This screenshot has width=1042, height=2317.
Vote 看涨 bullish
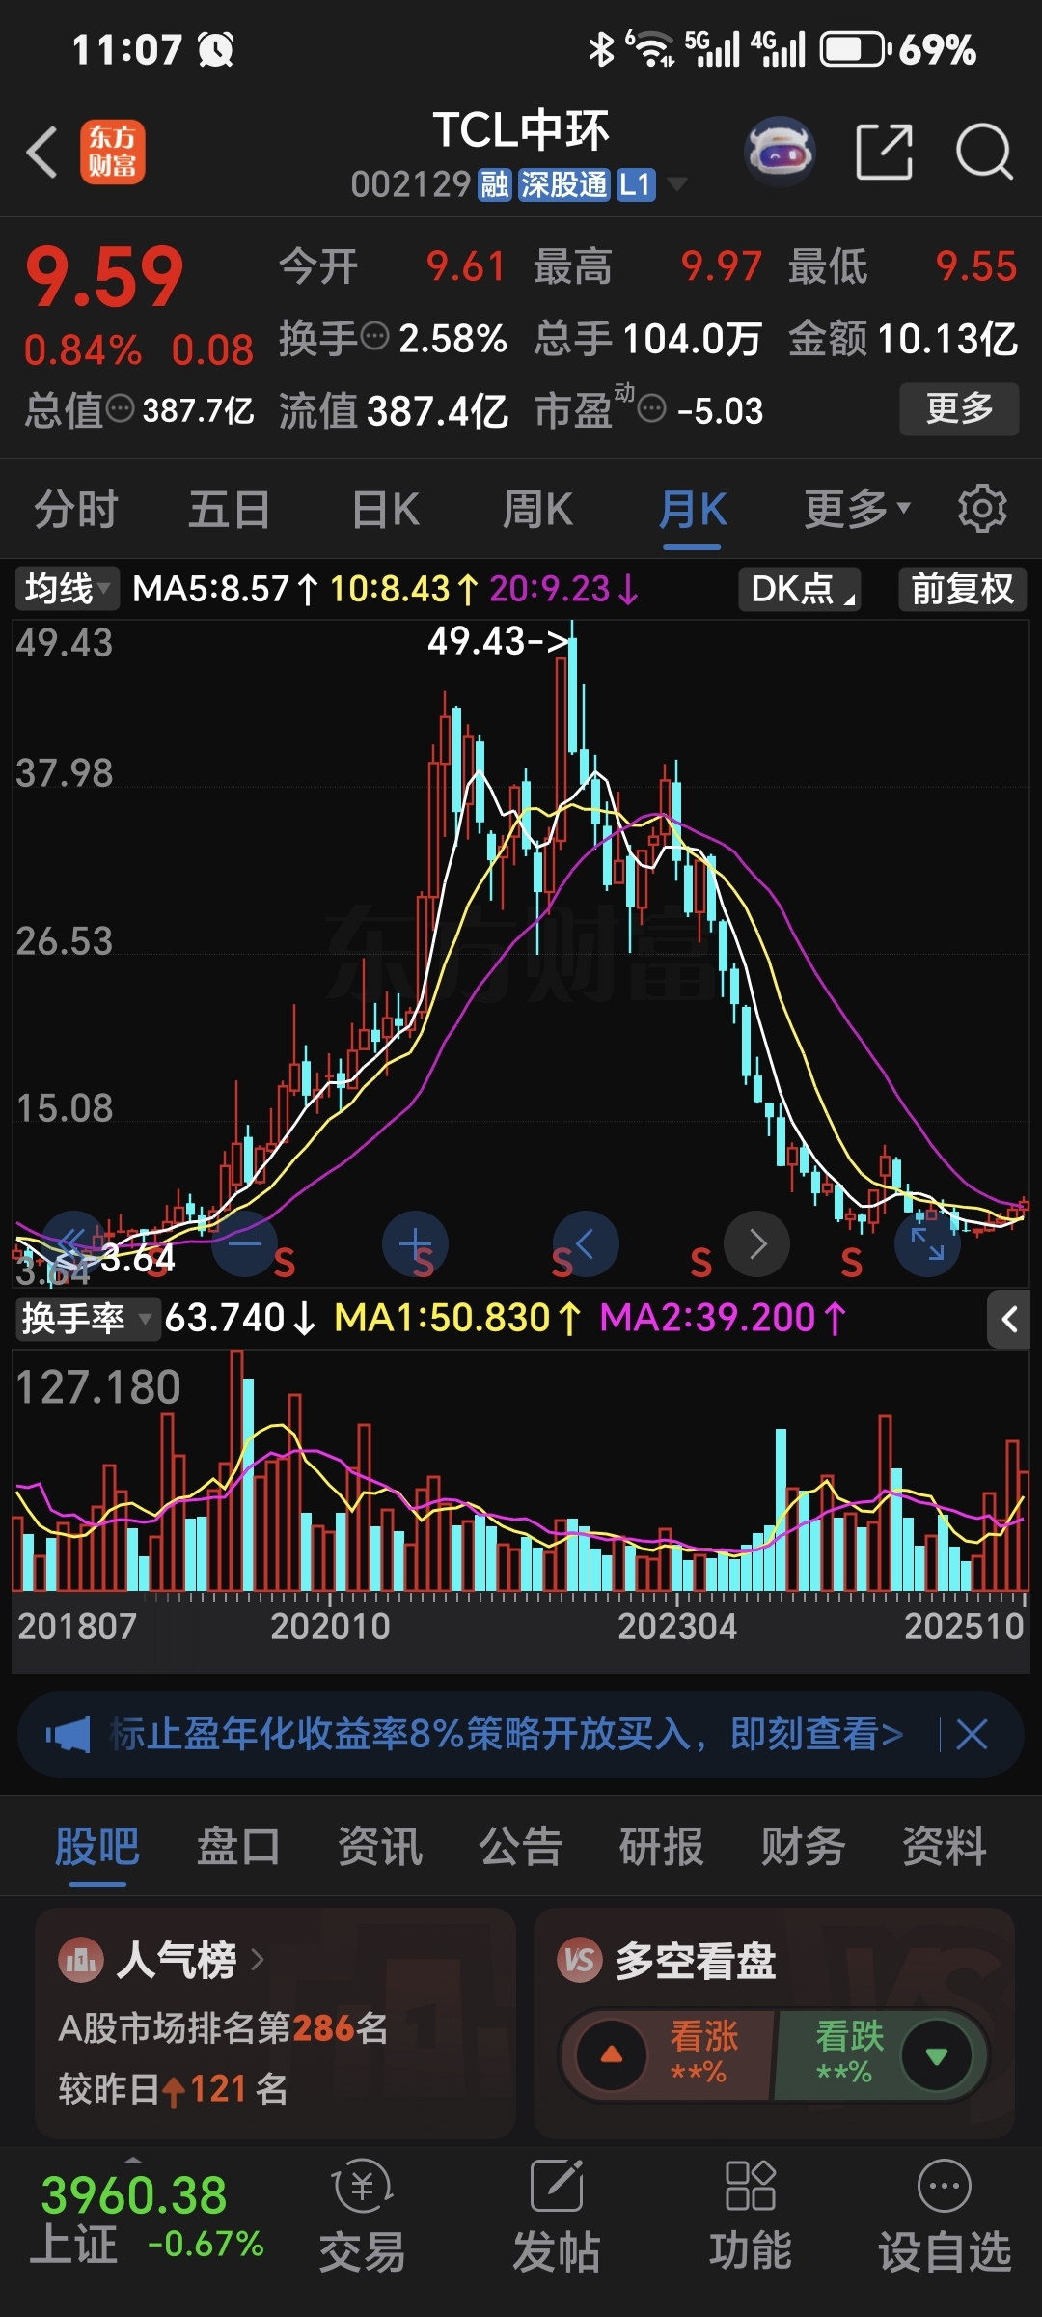668,2054
